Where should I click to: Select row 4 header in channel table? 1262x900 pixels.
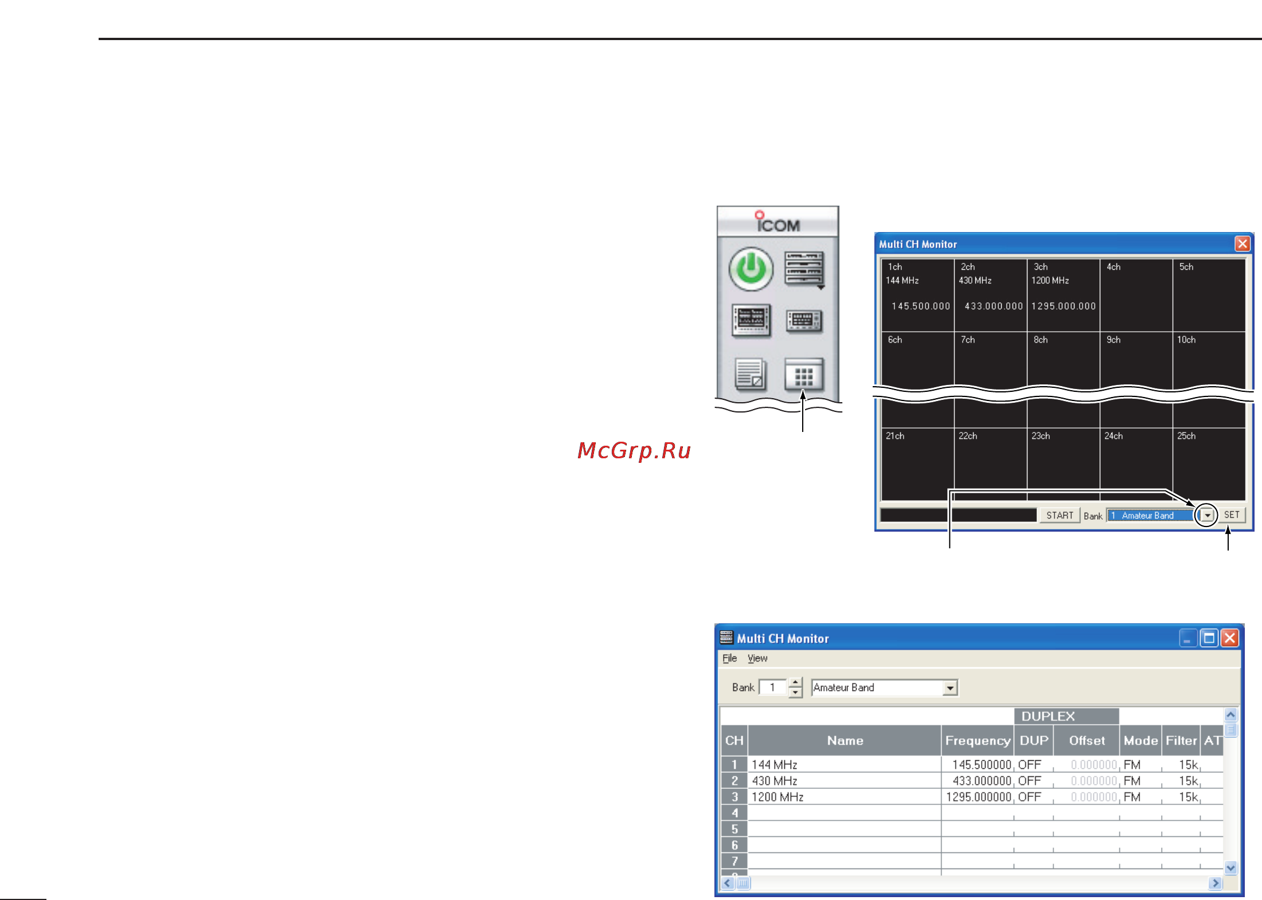click(x=734, y=812)
